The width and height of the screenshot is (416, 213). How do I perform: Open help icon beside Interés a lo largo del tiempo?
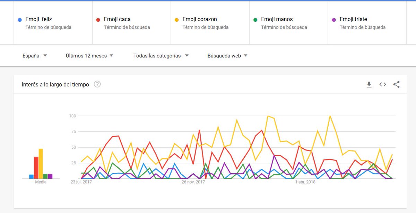tap(97, 84)
